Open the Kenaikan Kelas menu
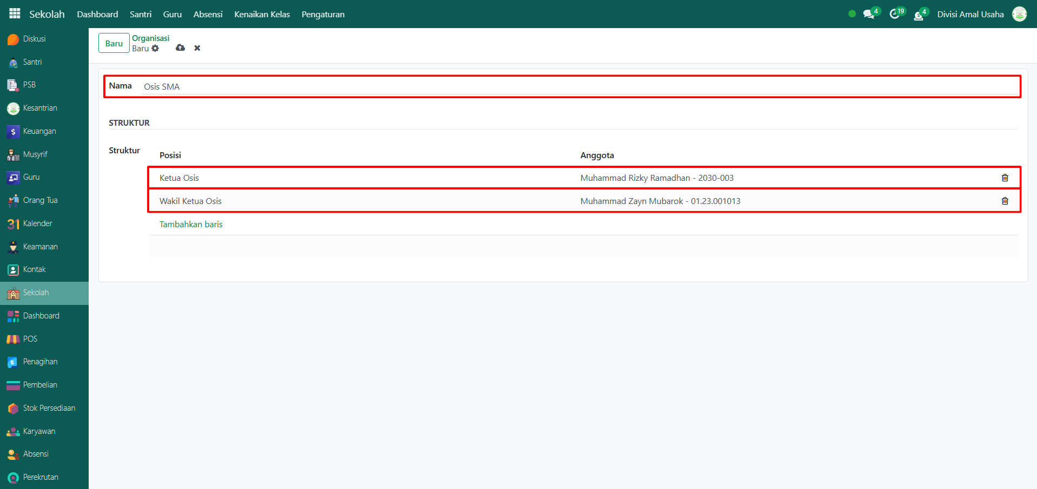 (x=262, y=15)
